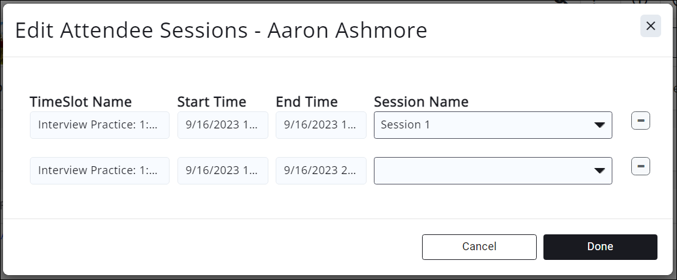Close the Edit Attendee Sessions dialog

650,26
